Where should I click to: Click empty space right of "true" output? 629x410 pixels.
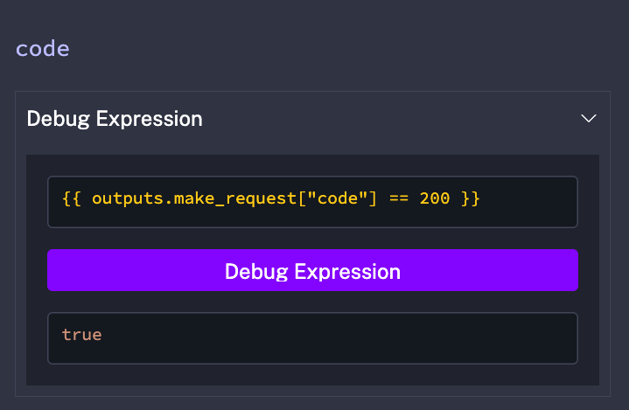[350, 337]
